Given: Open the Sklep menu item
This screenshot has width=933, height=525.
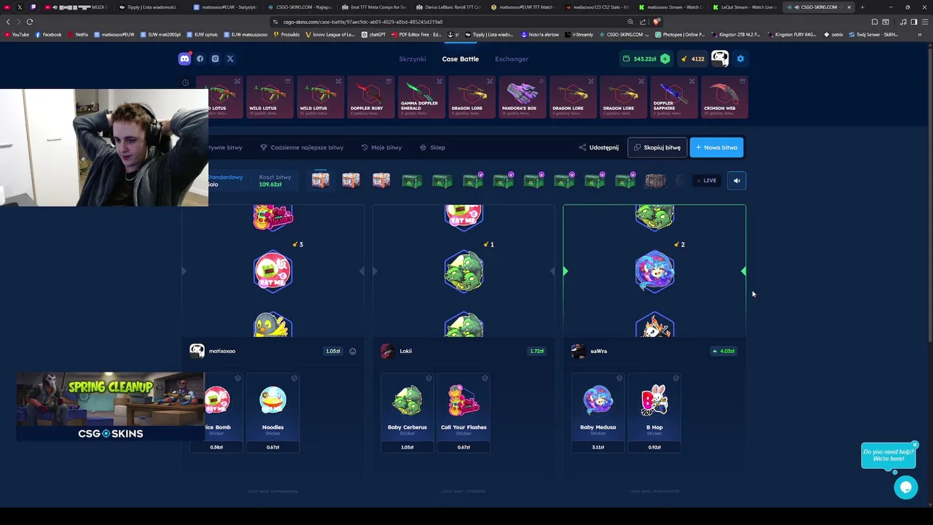Looking at the screenshot, I should tap(432, 147).
